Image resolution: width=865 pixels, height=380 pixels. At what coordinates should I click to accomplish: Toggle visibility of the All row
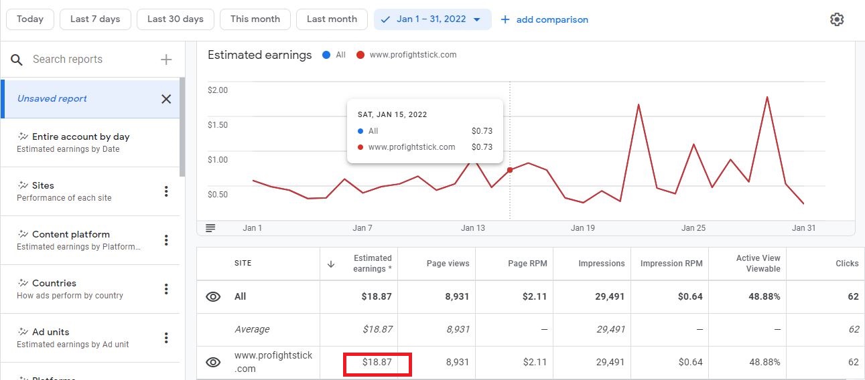point(213,296)
